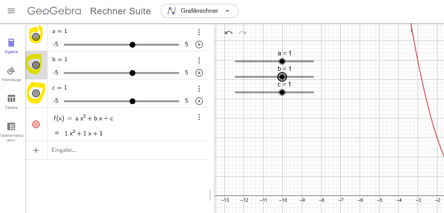Click the Eingabe input field

(x=128, y=150)
